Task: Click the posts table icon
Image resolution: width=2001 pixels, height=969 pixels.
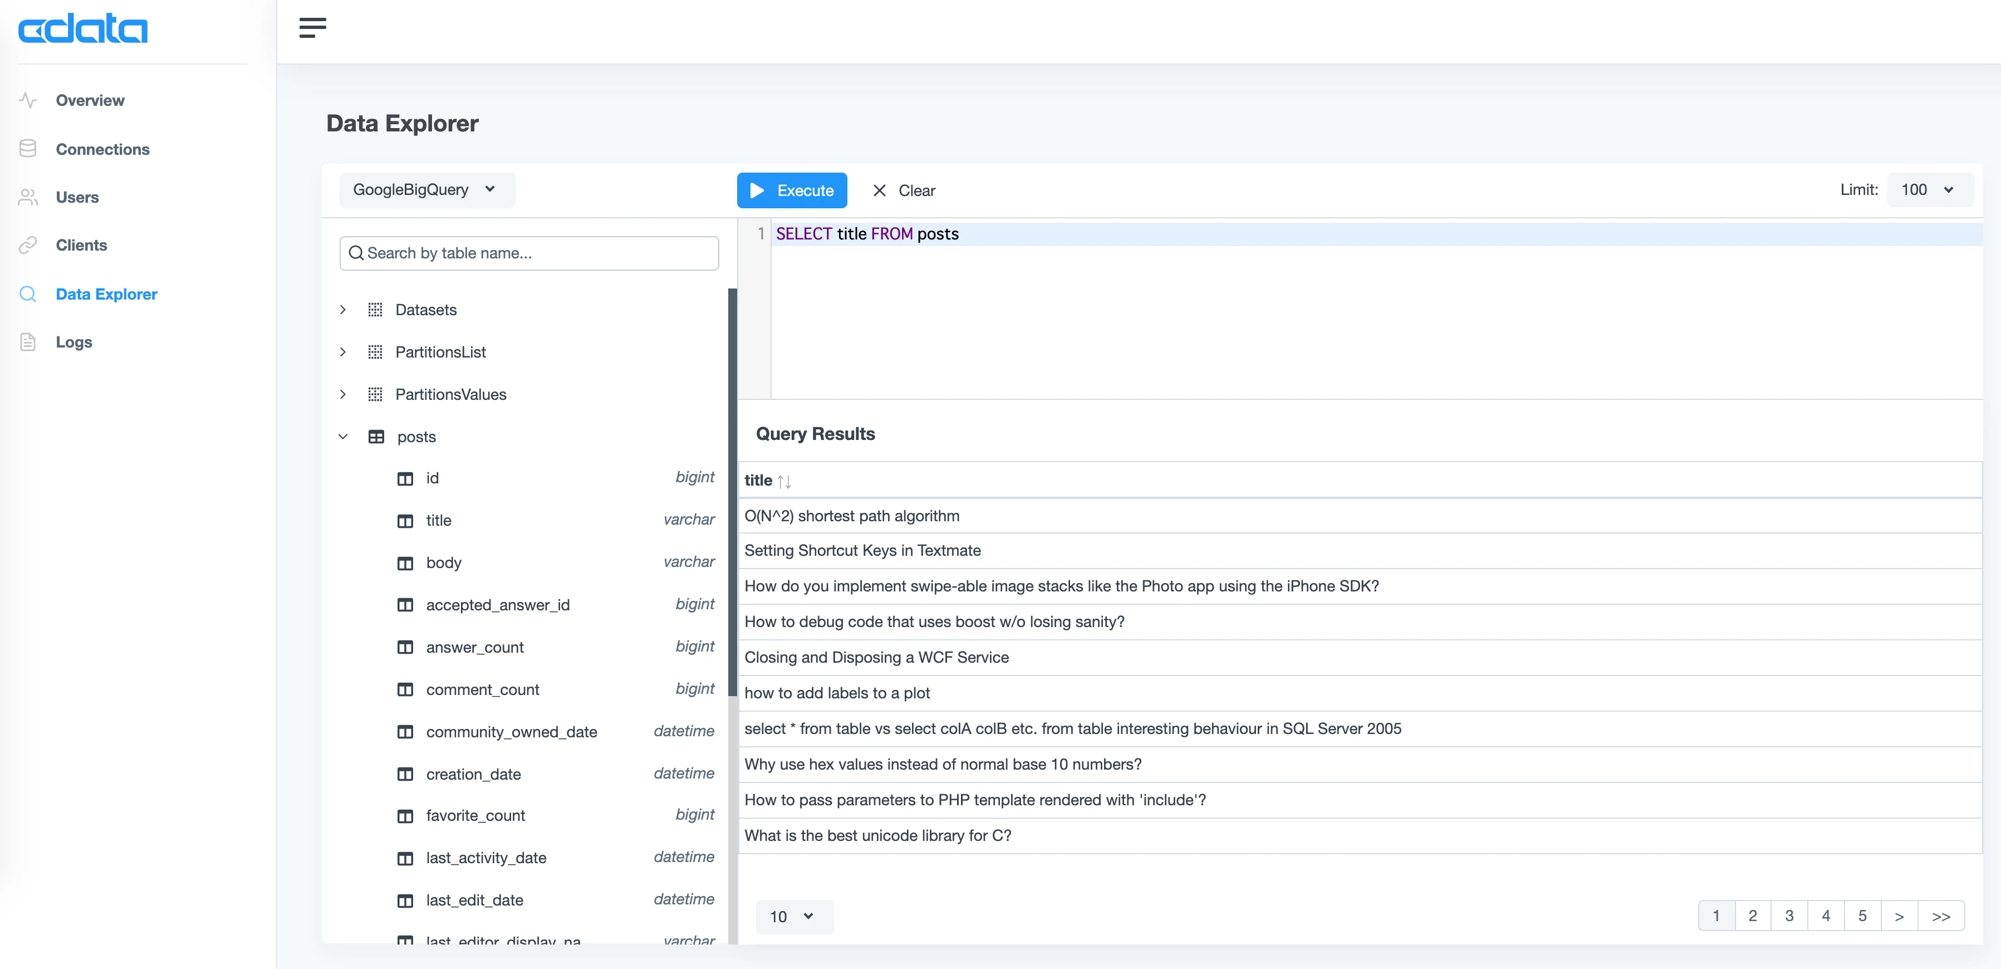Action: (376, 437)
